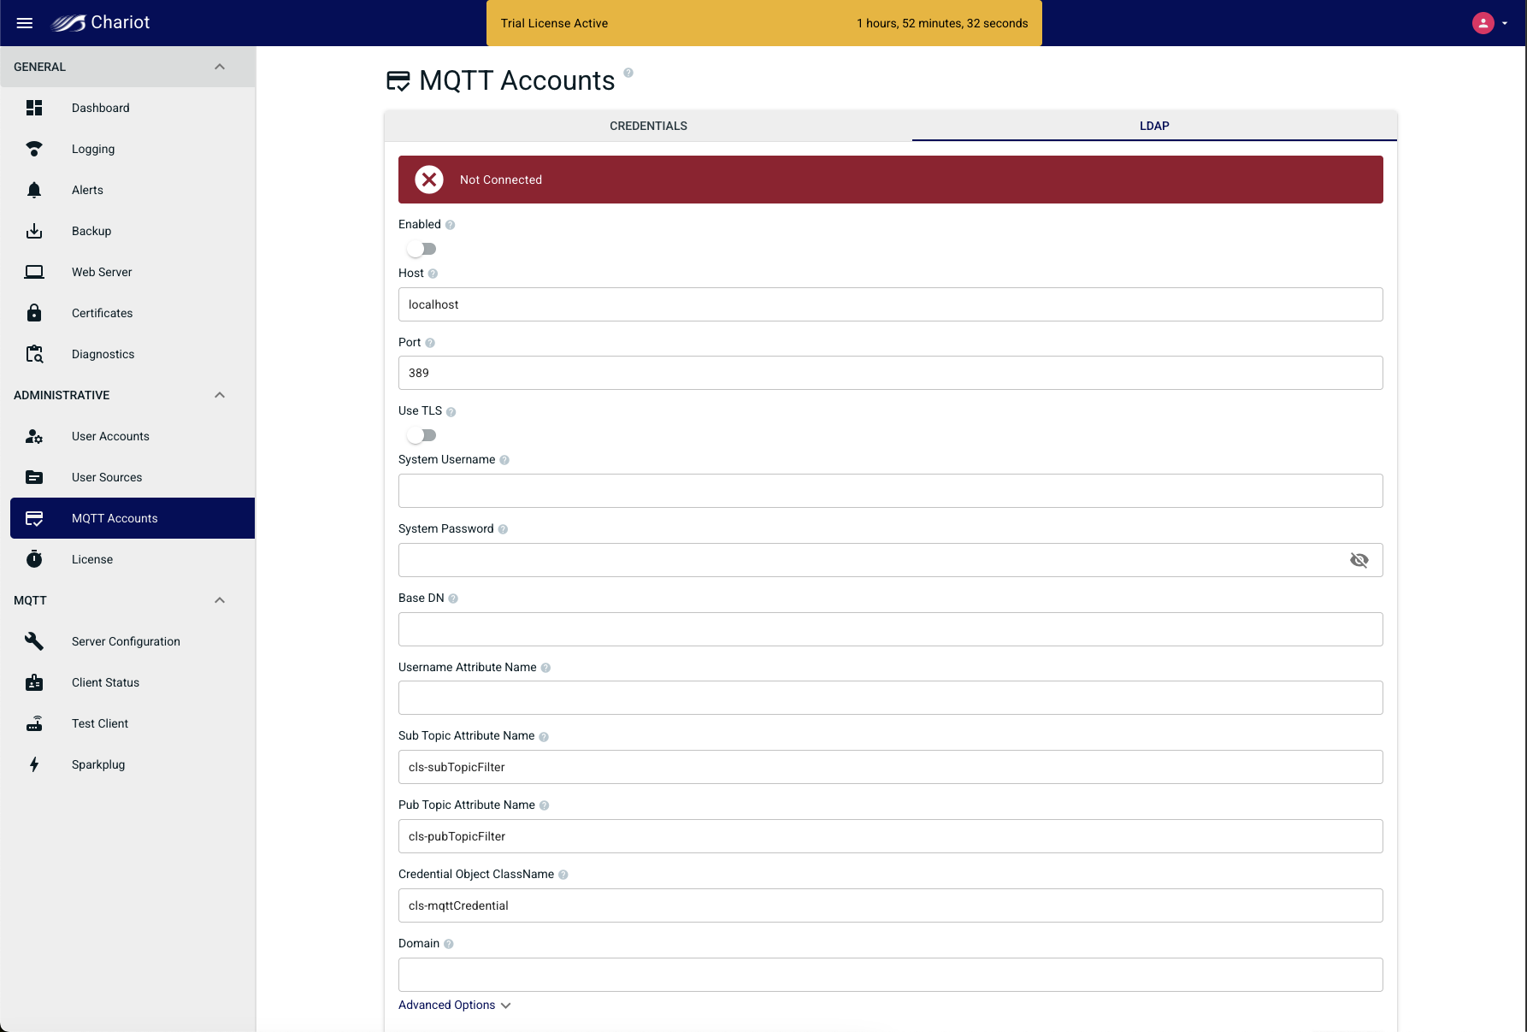This screenshot has width=1527, height=1032.
Task: Click the Dashboard icon in sidebar
Action: click(x=34, y=108)
